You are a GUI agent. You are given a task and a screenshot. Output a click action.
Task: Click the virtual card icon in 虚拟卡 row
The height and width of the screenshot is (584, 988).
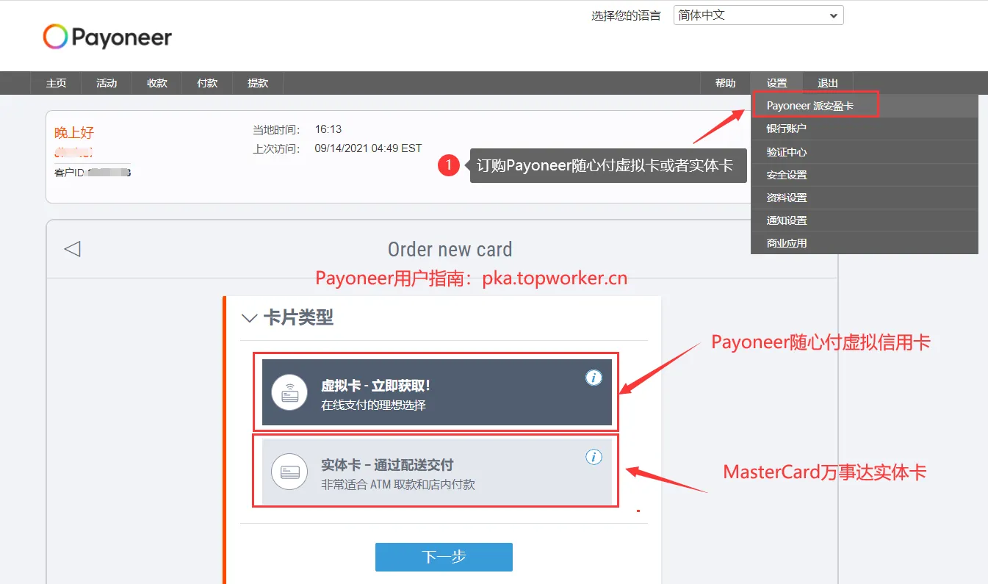(x=289, y=392)
